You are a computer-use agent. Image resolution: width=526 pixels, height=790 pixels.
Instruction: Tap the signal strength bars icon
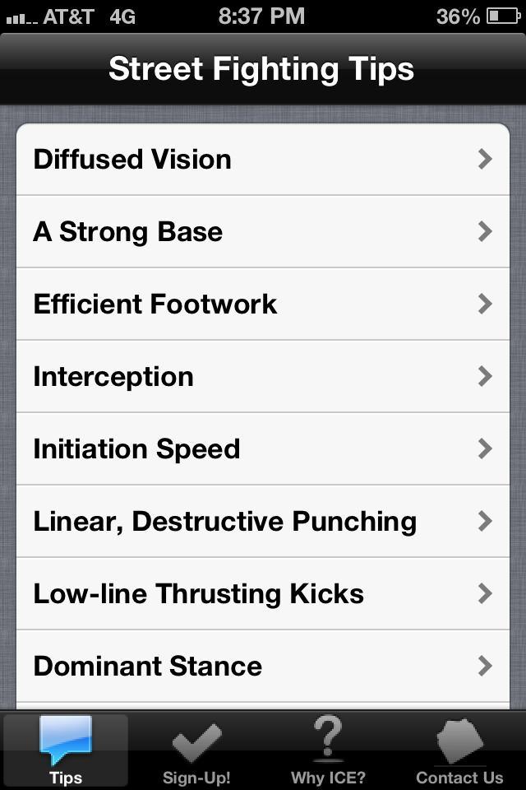click(21, 16)
